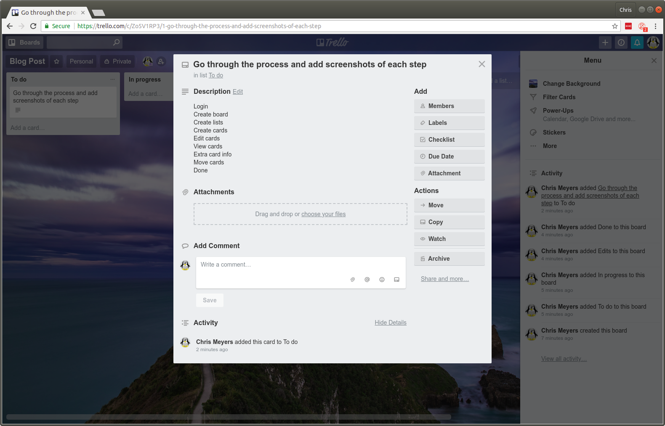Image resolution: width=665 pixels, height=426 pixels.
Task: Click the Attachment button
Action: point(449,173)
